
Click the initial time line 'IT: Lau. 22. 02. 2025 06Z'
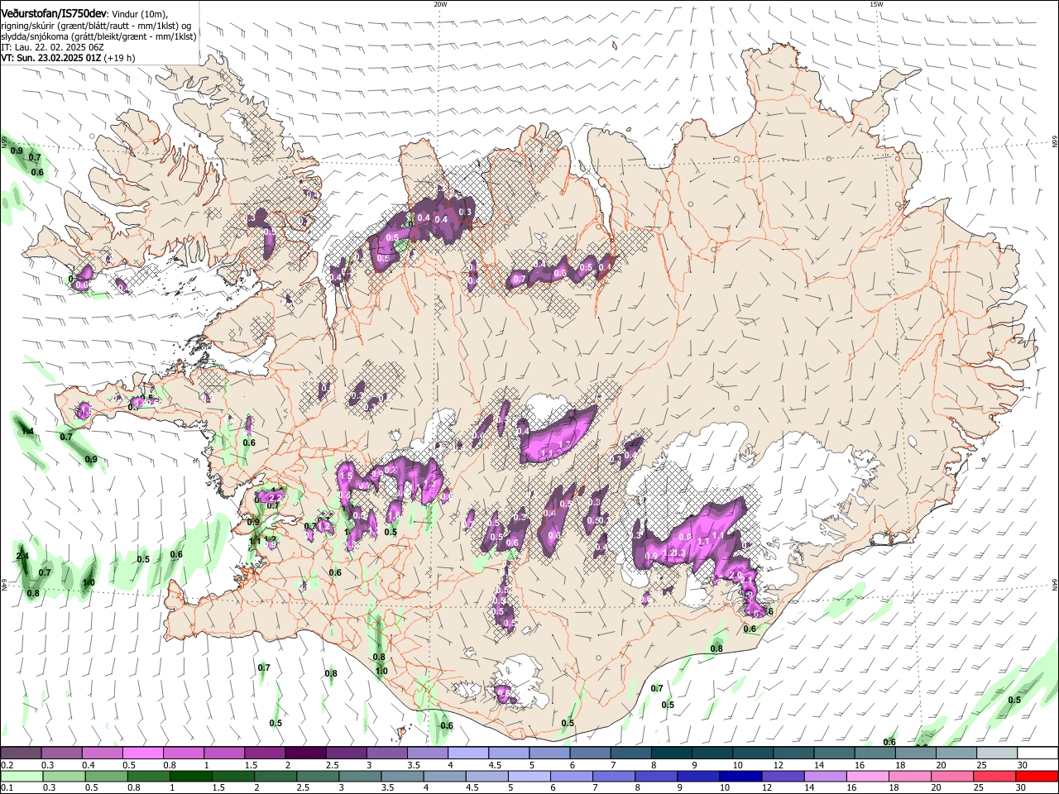pos(52,47)
